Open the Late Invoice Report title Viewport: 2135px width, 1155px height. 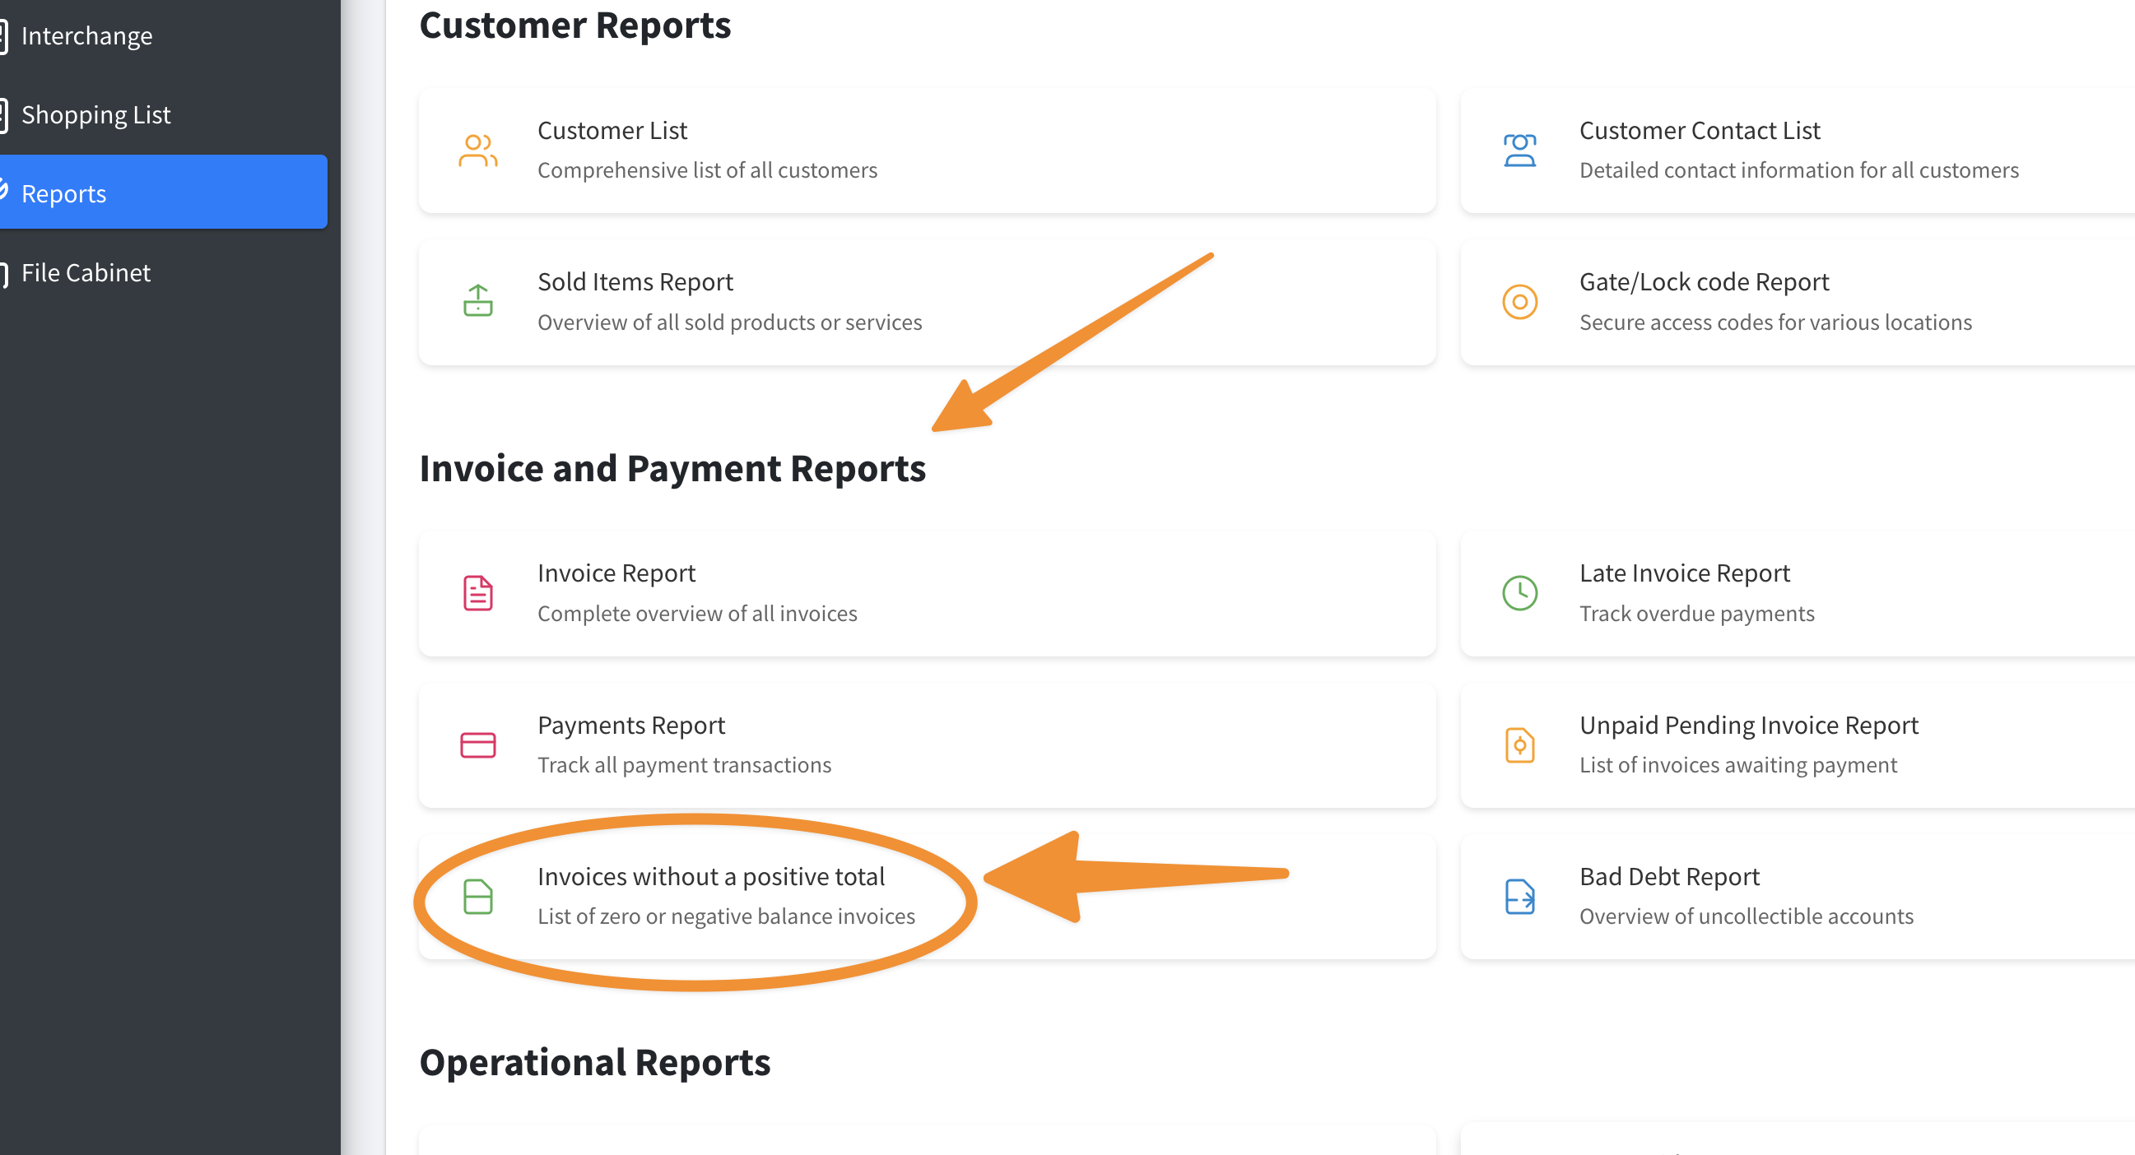pos(1684,573)
